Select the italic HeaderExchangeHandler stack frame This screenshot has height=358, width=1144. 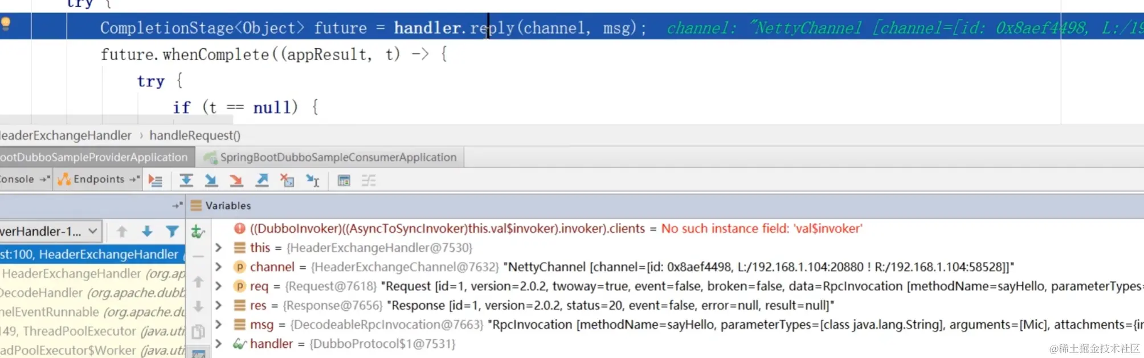point(92,274)
